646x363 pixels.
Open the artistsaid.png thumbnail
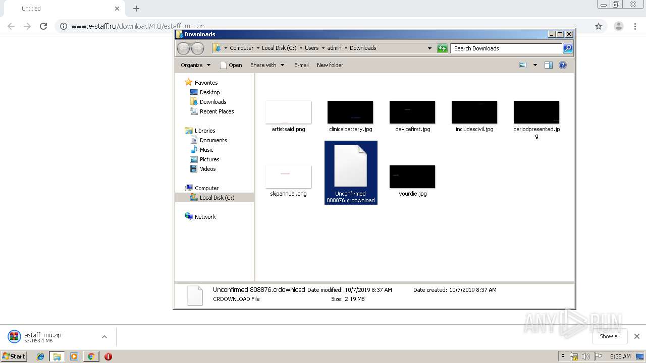(x=288, y=112)
